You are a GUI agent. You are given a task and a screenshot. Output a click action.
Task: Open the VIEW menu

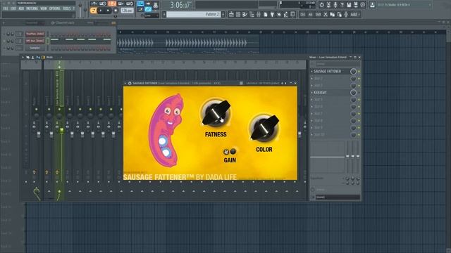(x=44, y=8)
